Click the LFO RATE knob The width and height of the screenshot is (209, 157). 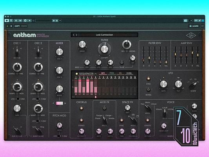[164, 84]
